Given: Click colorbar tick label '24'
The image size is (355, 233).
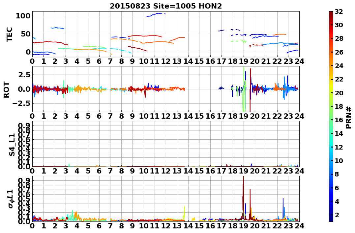Looking at the screenshot, I should 339,66.
